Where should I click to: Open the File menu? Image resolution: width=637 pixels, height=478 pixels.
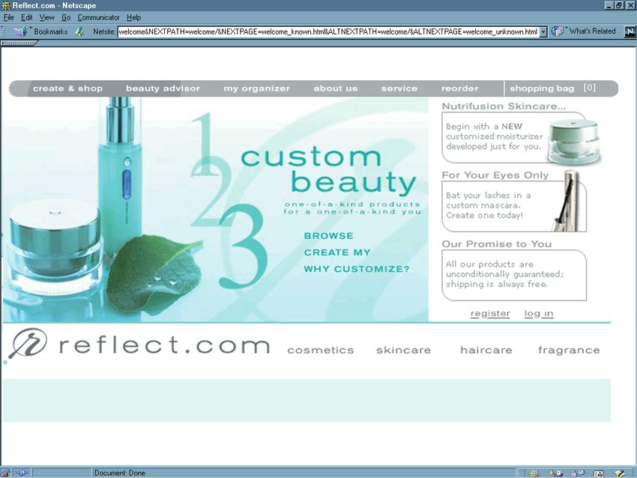pyautogui.click(x=8, y=17)
